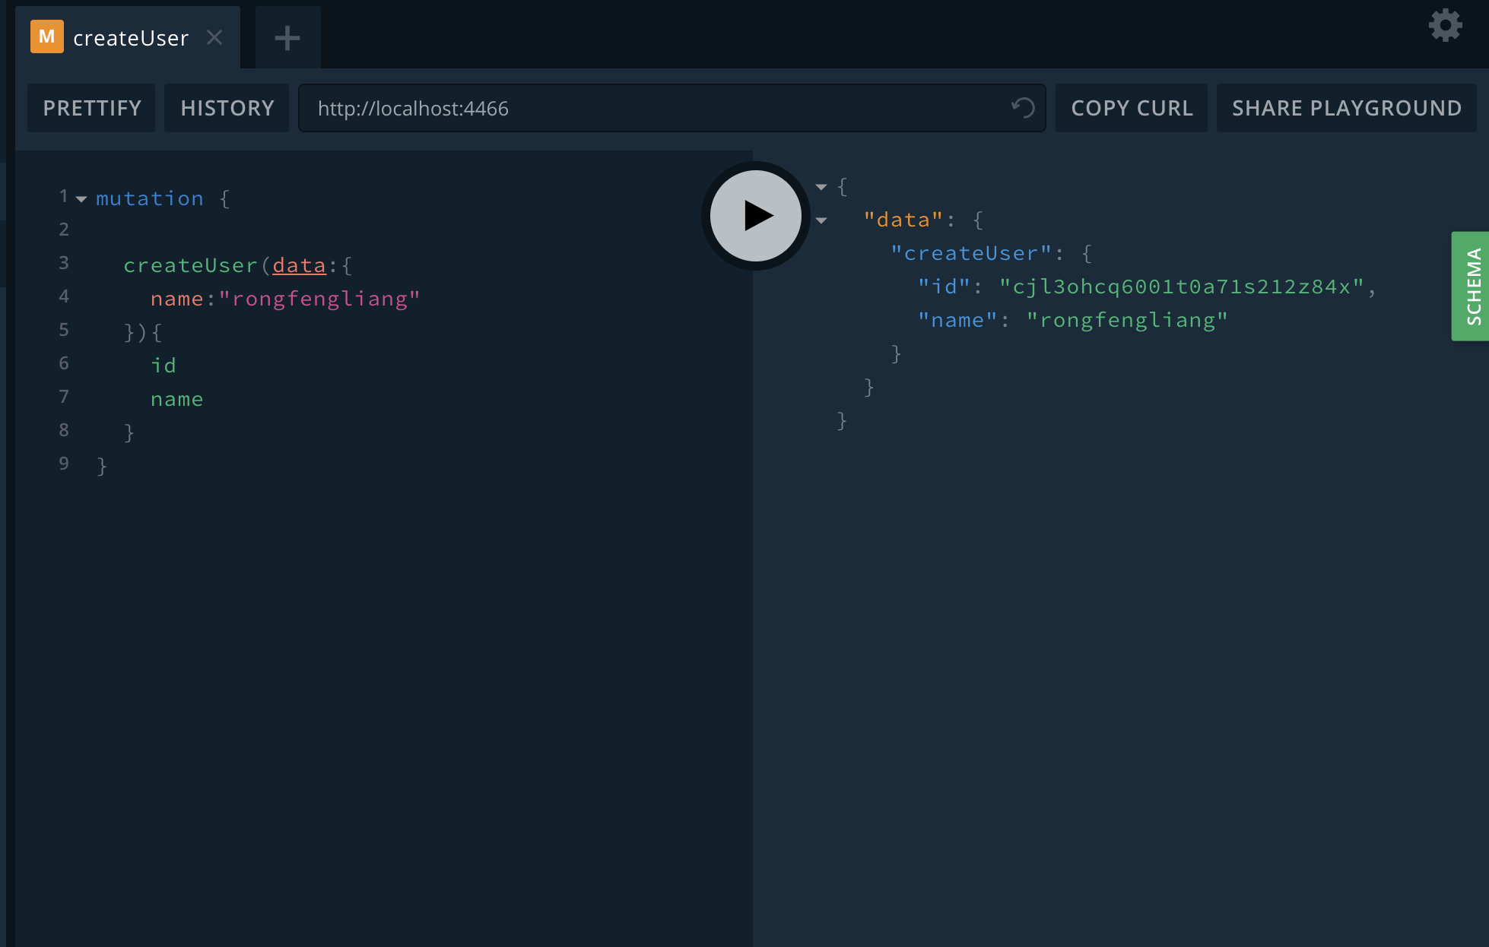Image resolution: width=1489 pixels, height=947 pixels.
Task: Click the PRETTIFY button to format query
Action: tap(92, 107)
